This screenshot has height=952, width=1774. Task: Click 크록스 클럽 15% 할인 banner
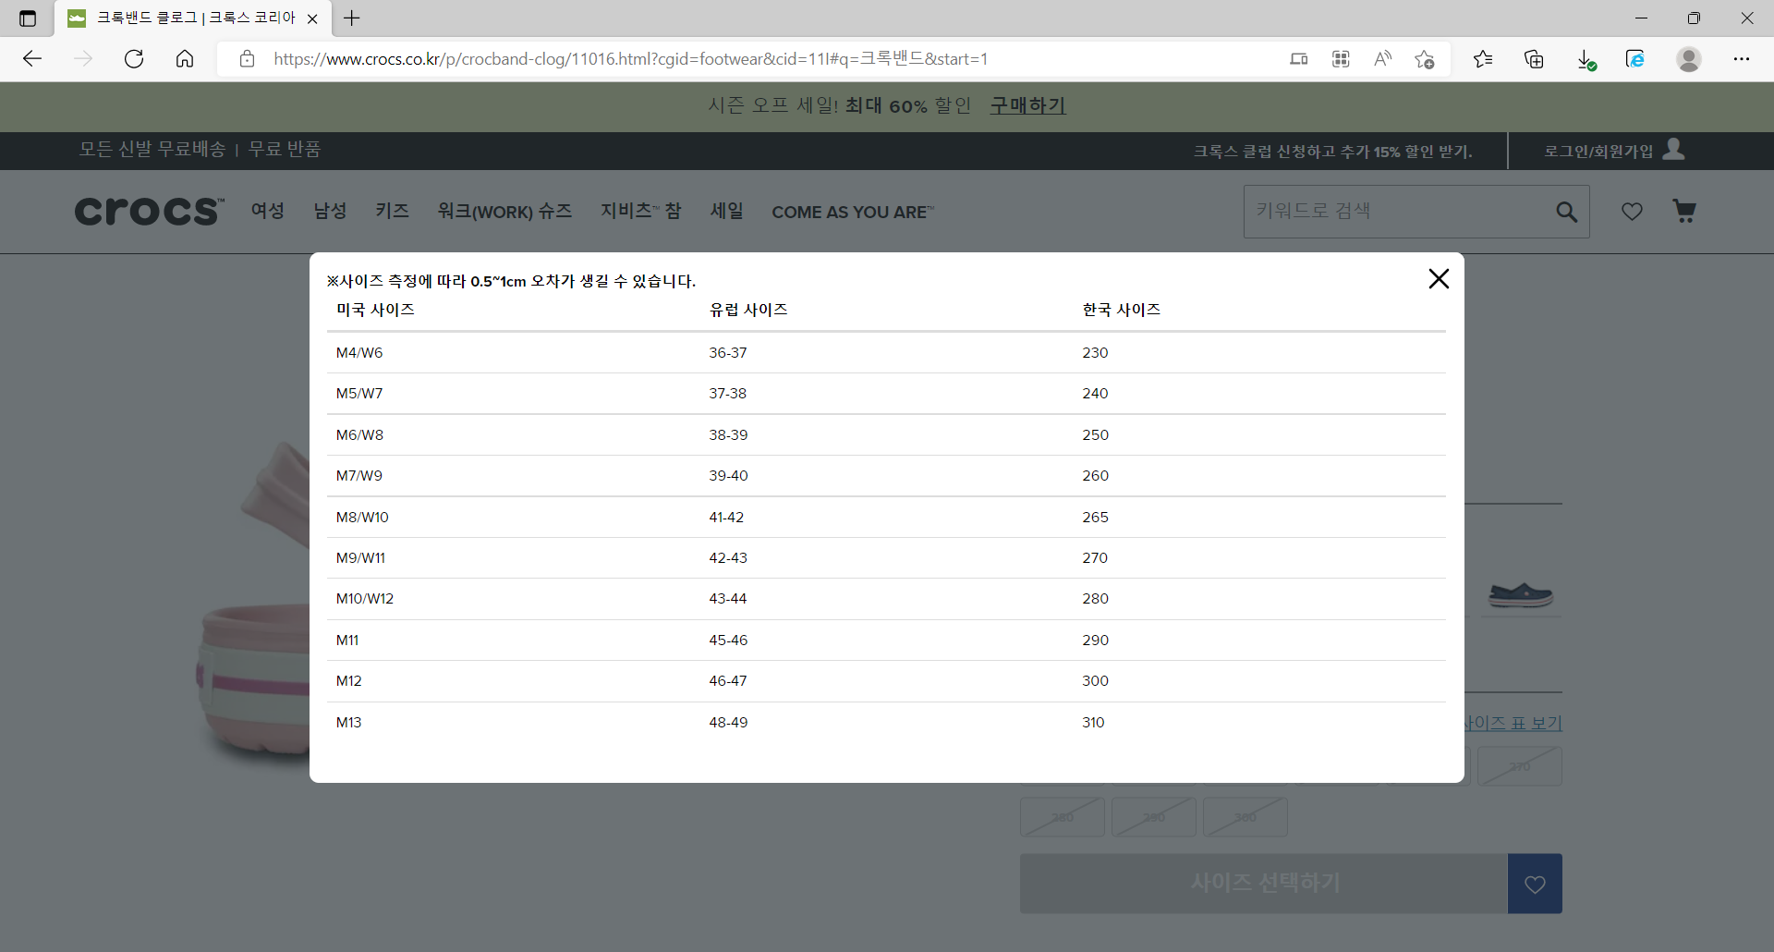coord(1332,151)
